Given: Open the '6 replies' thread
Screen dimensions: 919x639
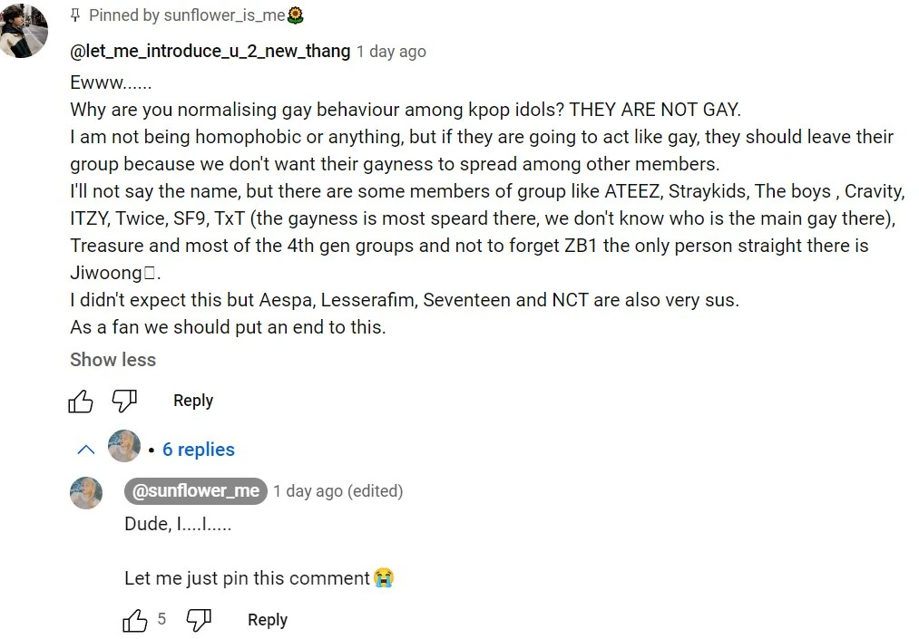Looking at the screenshot, I should [198, 449].
